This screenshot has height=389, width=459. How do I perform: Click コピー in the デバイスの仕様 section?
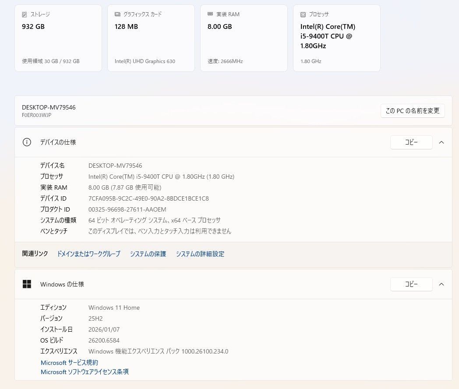411,142
